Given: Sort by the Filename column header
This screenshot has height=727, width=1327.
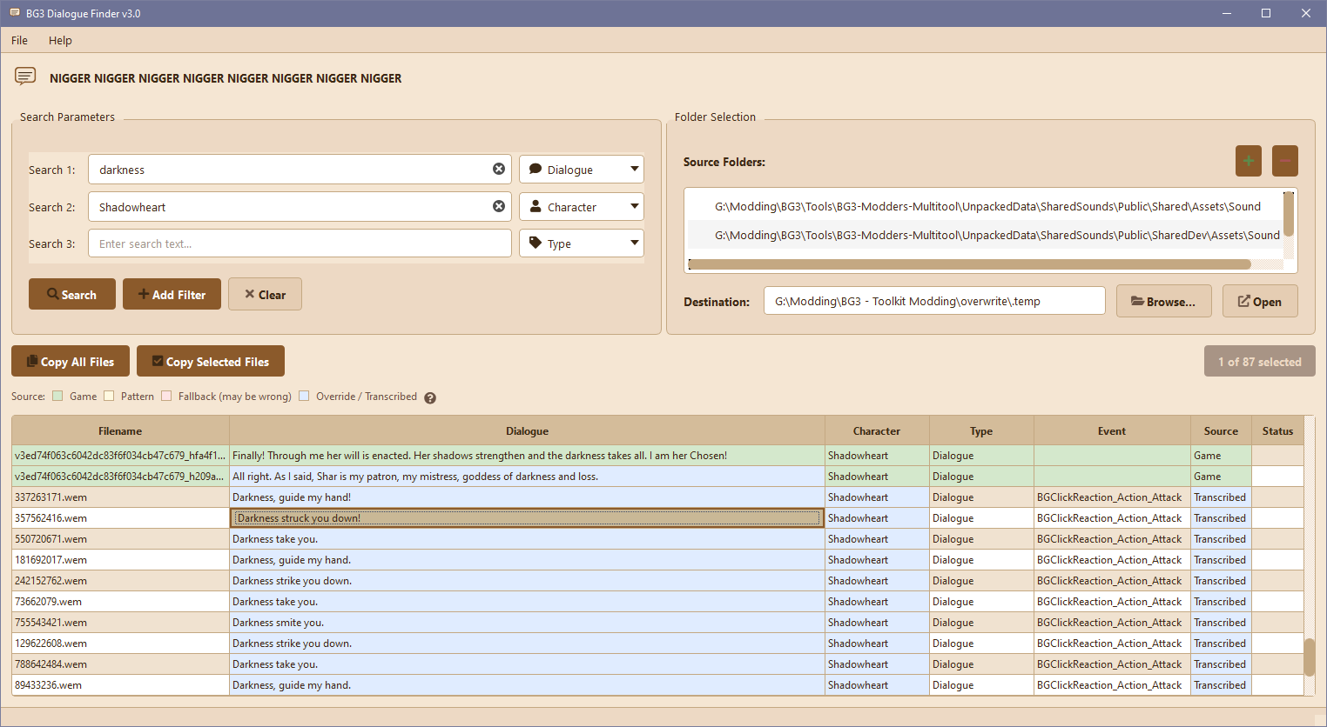Looking at the screenshot, I should [120, 430].
